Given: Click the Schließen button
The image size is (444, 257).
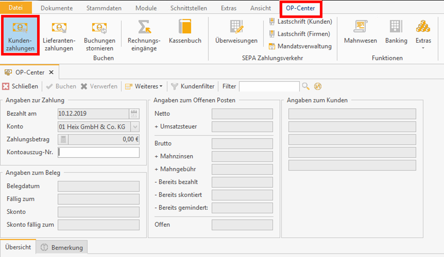Looking at the screenshot, I should pyautogui.click(x=20, y=87).
